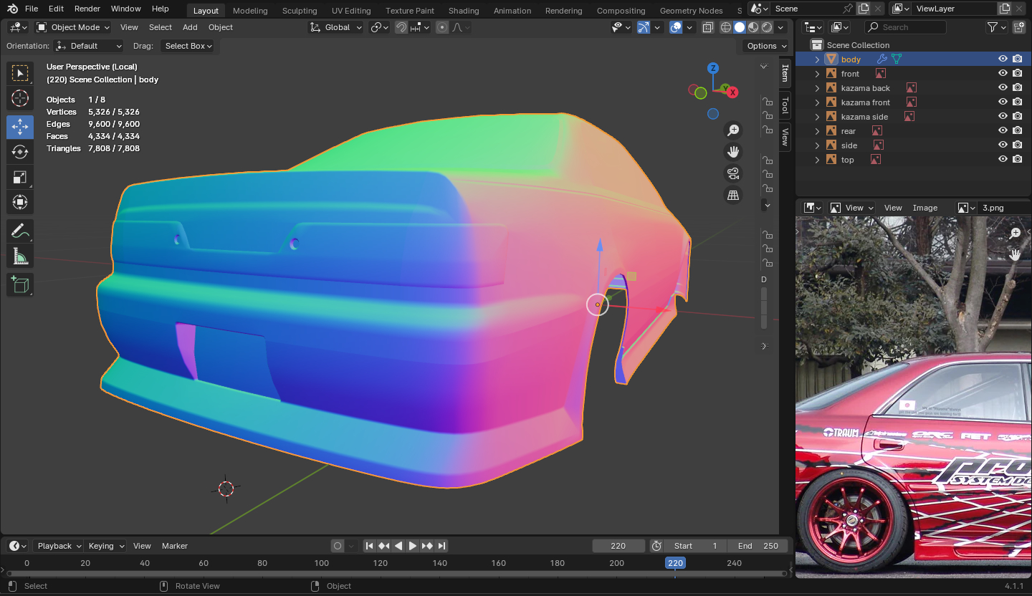Select the 3D Cursor tool
The width and height of the screenshot is (1032, 596).
click(x=20, y=98)
